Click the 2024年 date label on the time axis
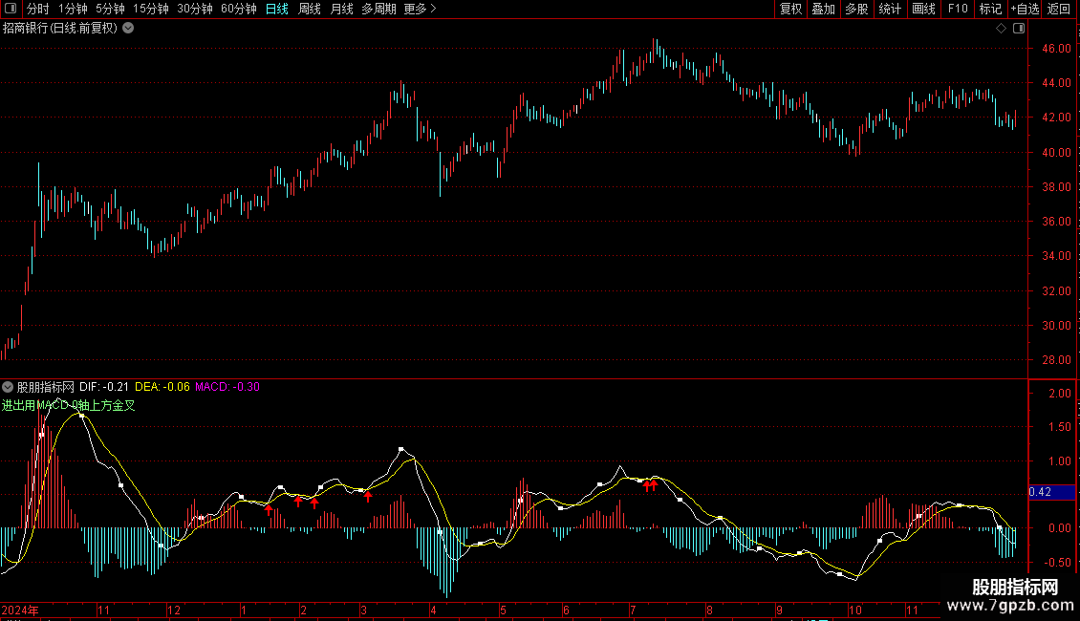The width and height of the screenshot is (1080, 621). point(20,610)
